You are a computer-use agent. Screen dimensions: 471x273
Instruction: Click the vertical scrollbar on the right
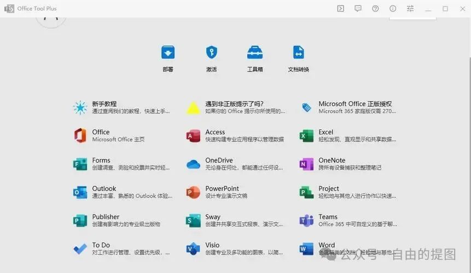(469, 136)
